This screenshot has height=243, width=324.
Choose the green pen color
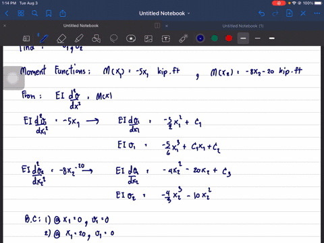point(215,38)
